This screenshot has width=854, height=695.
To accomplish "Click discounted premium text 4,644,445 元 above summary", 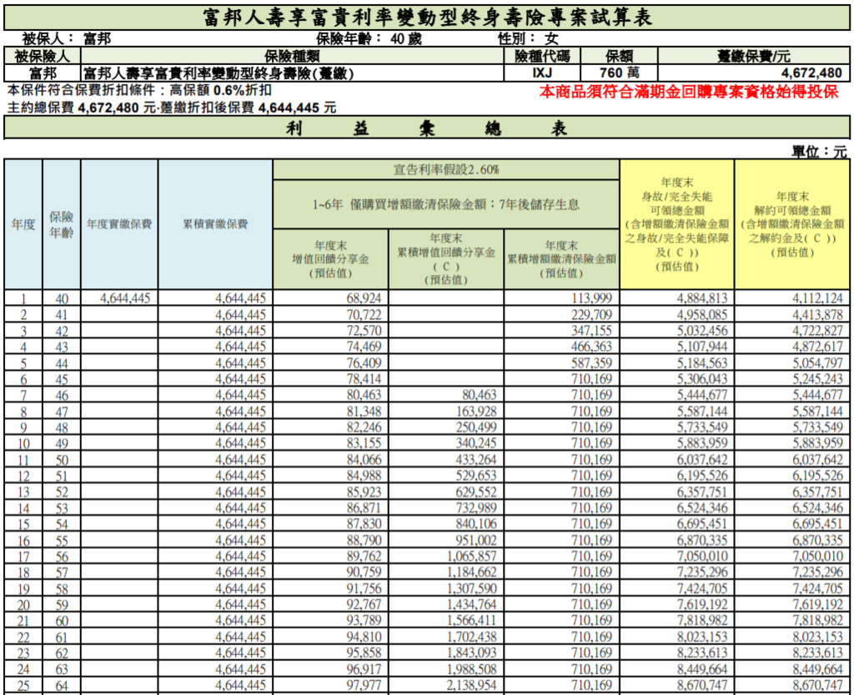I will point(297,108).
